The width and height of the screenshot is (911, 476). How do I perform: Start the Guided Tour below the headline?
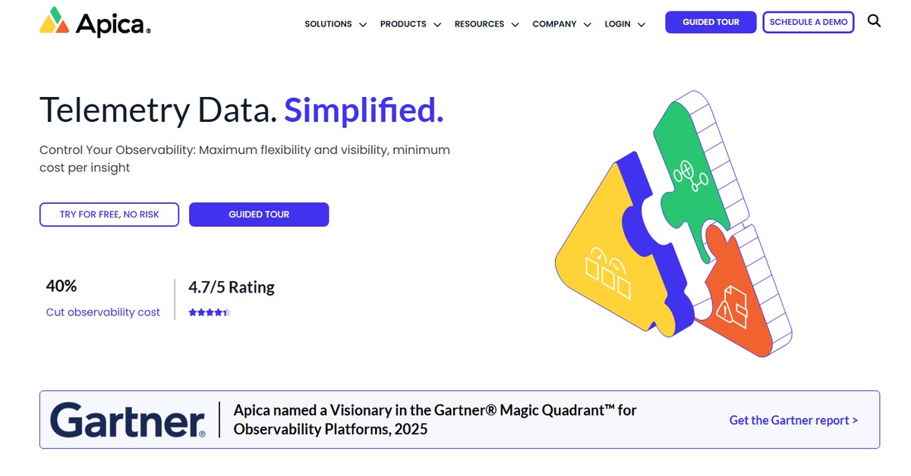click(x=259, y=215)
